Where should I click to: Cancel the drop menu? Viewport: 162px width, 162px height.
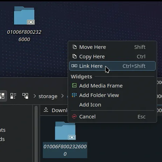(x=112, y=117)
